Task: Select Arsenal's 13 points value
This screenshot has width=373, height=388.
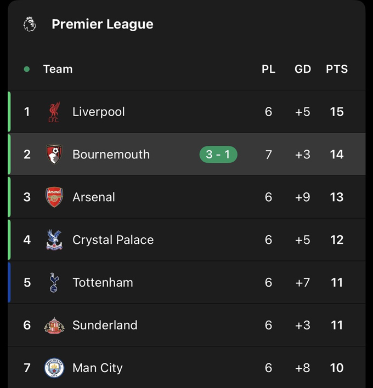Action: [x=337, y=197]
